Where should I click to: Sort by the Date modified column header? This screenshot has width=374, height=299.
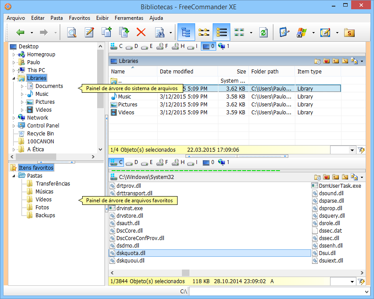click(x=188, y=72)
